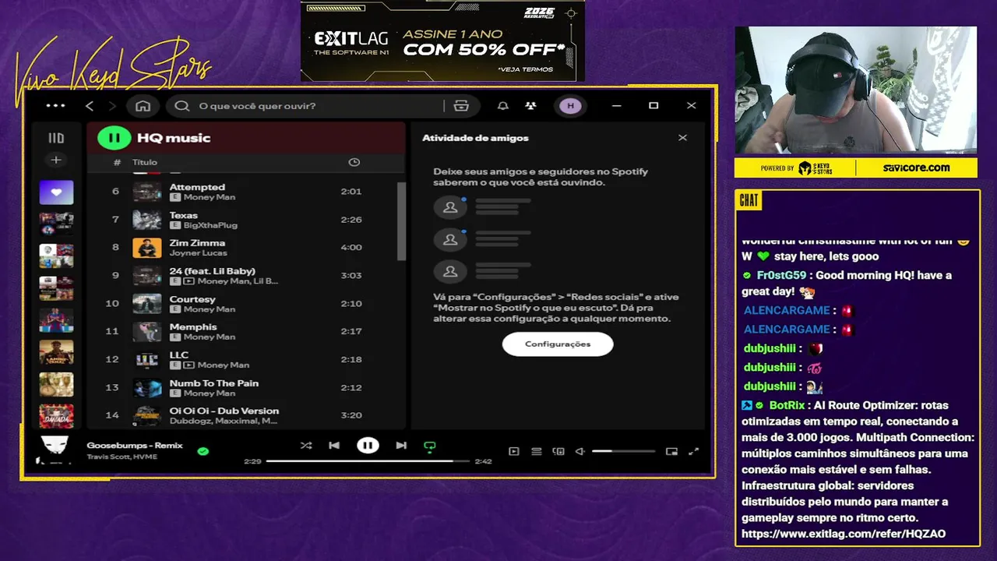Viewport: 997px width, 561px height.
Task: Open 'Travis Scott, HVME' artist link
Action: [x=122, y=457]
